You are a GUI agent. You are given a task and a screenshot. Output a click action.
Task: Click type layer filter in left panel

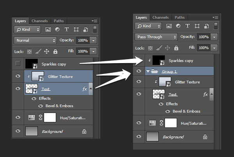click(67, 29)
